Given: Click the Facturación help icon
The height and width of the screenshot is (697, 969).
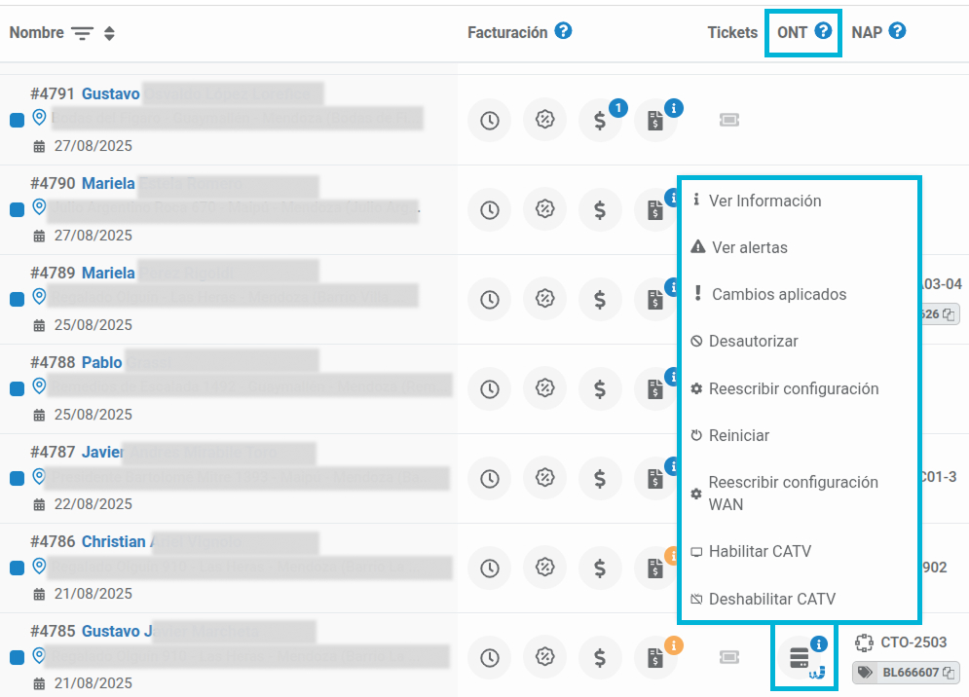Looking at the screenshot, I should click(x=562, y=31).
